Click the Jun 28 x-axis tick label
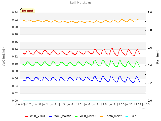The width and height of the screenshot is (161, 121). tap(20, 104)
